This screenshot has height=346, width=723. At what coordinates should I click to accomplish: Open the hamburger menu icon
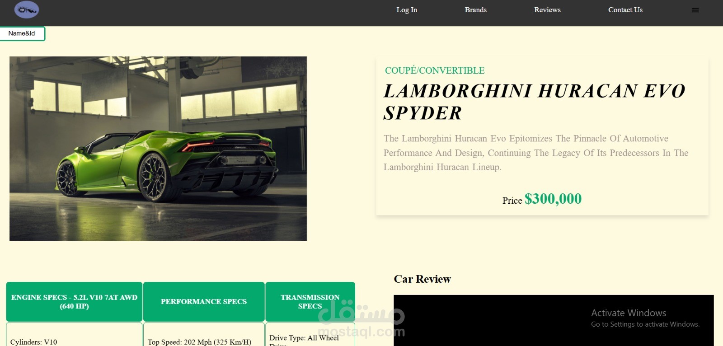pos(695,10)
